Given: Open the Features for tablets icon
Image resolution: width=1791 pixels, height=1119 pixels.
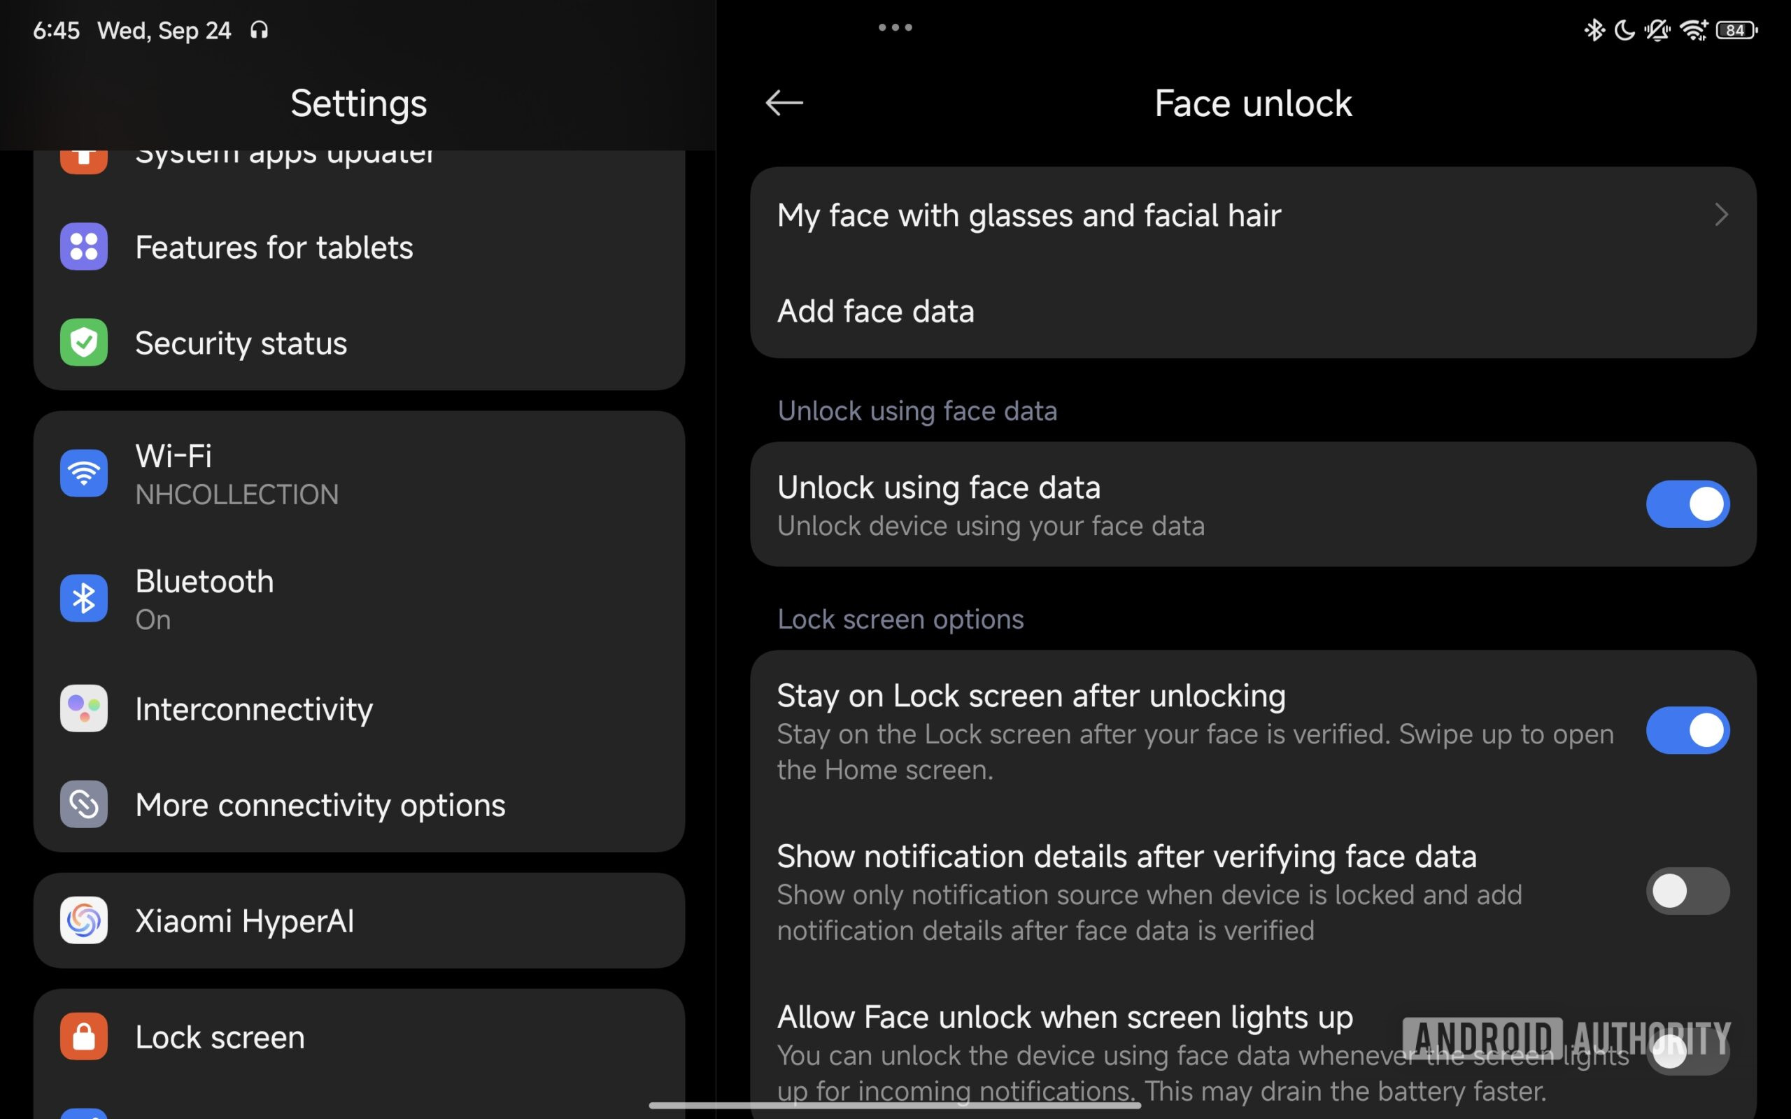Looking at the screenshot, I should [x=84, y=246].
